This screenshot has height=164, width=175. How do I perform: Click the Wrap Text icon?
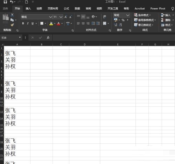point(105,17)
